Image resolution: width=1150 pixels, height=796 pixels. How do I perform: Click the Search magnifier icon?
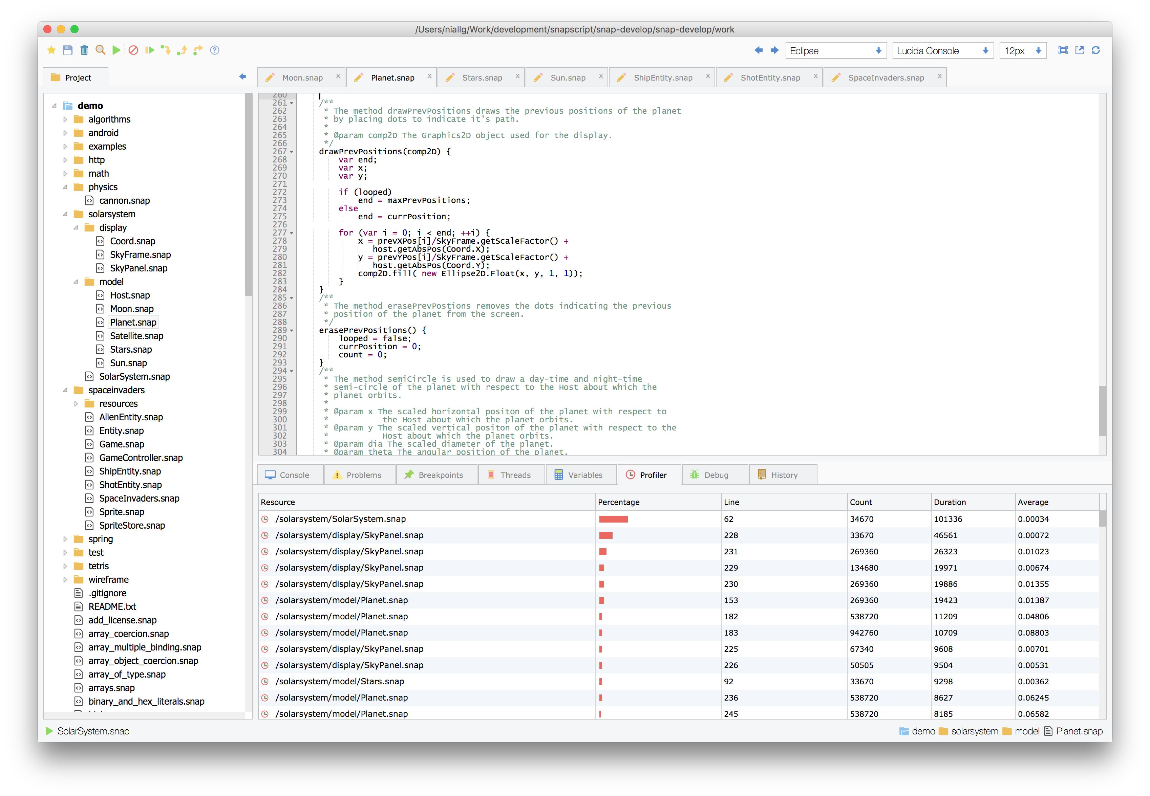(100, 50)
